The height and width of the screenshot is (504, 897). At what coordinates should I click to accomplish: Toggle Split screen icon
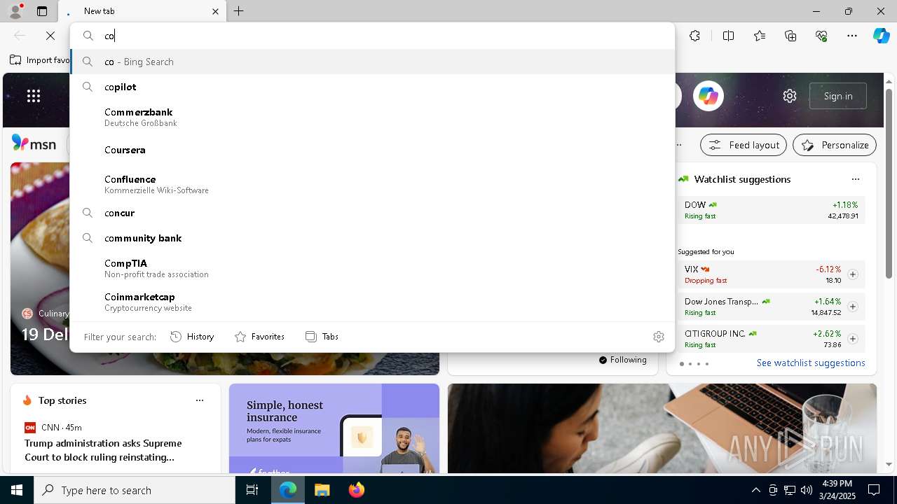[x=728, y=36]
